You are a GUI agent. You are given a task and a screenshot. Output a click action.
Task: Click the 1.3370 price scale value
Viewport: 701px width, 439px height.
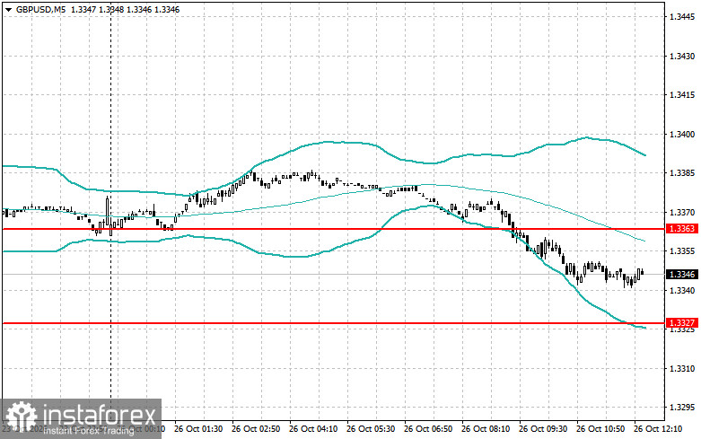click(682, 213)
